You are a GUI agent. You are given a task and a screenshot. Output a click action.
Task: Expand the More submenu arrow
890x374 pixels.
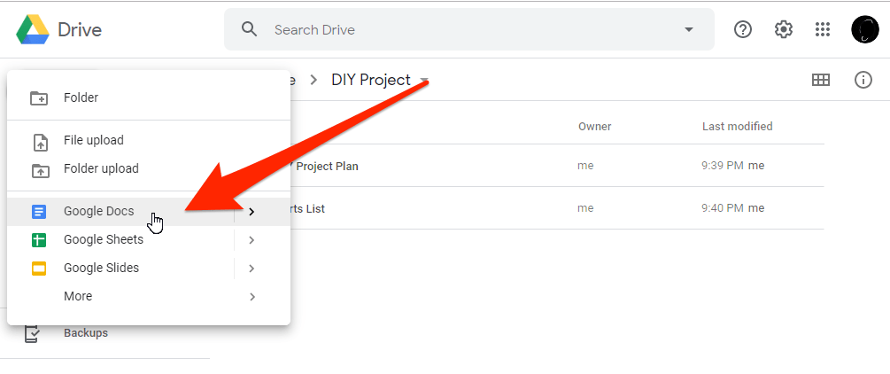252,297
